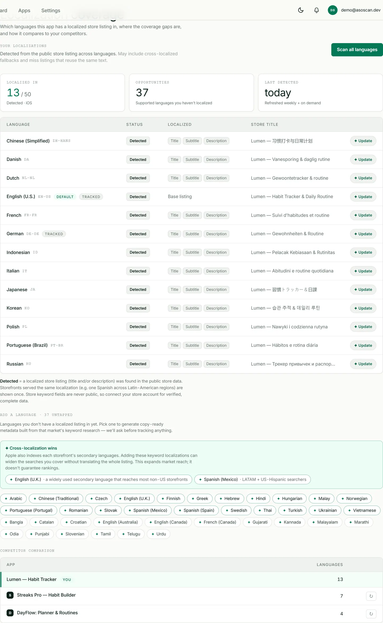The width and height of the screenshot is (383, 623).
Task: Add Malay language chip
Action: point(322,499)
